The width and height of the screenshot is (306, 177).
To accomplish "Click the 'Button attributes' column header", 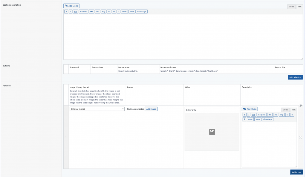I will [x=168, y=67].
